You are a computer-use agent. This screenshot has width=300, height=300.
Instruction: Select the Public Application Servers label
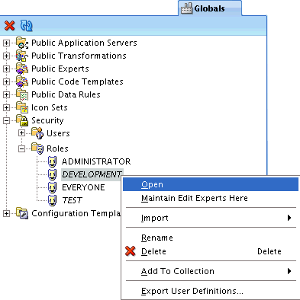tap(84, 43)
